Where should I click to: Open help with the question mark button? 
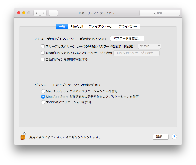pyautogui.click(x=174, y=137)
